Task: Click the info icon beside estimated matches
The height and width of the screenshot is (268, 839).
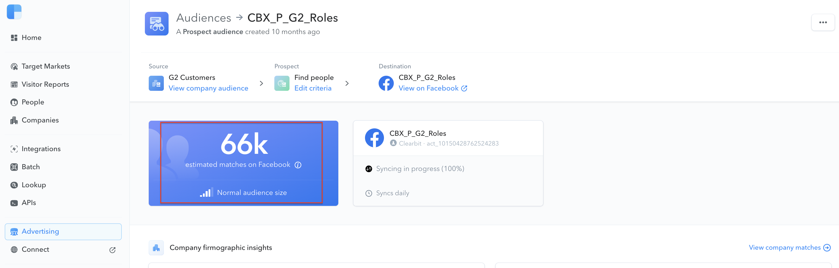Action: point(298,165)
